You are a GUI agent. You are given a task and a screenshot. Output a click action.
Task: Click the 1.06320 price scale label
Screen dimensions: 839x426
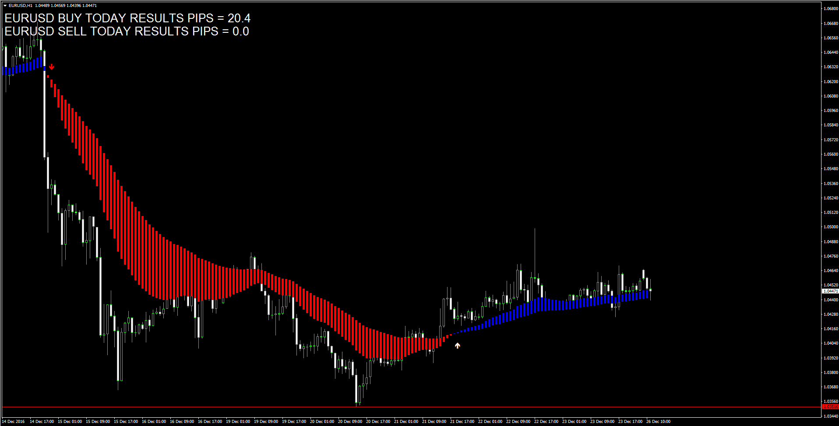pyautogui.click(x=831, y=67)
